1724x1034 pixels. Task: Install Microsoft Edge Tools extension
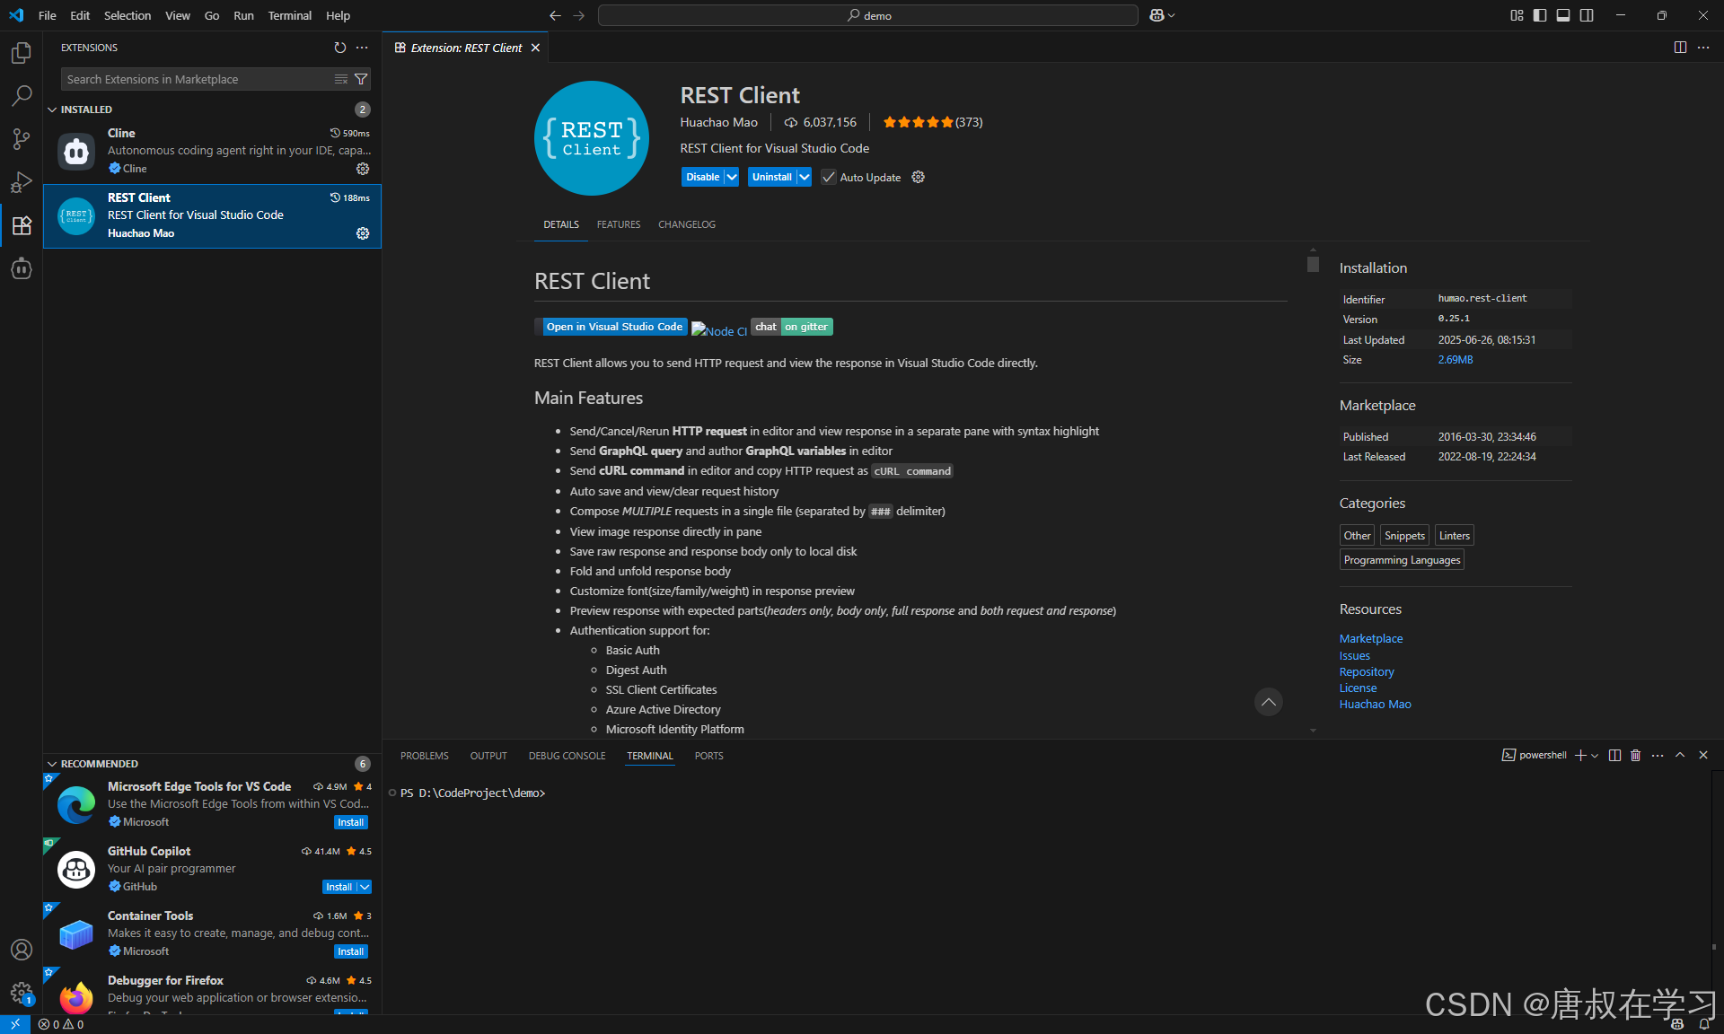click(350, 822)
